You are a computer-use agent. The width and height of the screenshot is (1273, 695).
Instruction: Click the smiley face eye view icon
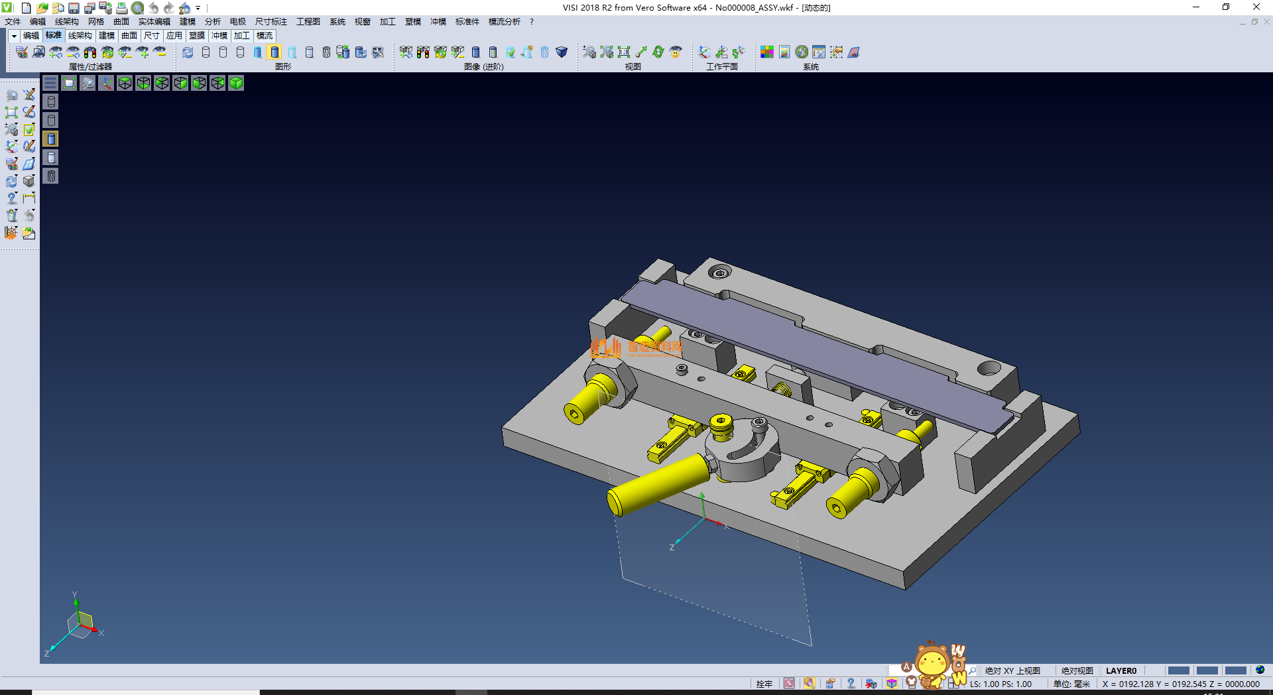click(x=676, y=52)
